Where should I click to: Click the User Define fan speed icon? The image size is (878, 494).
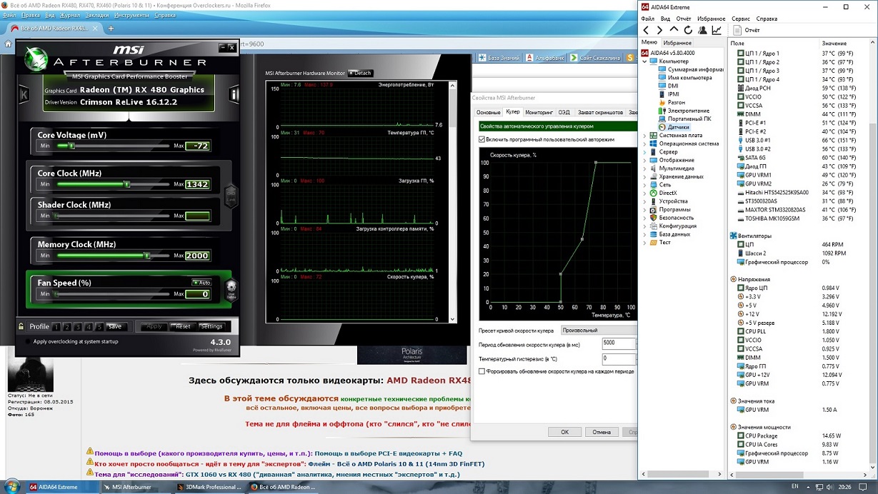pos(231,289)
